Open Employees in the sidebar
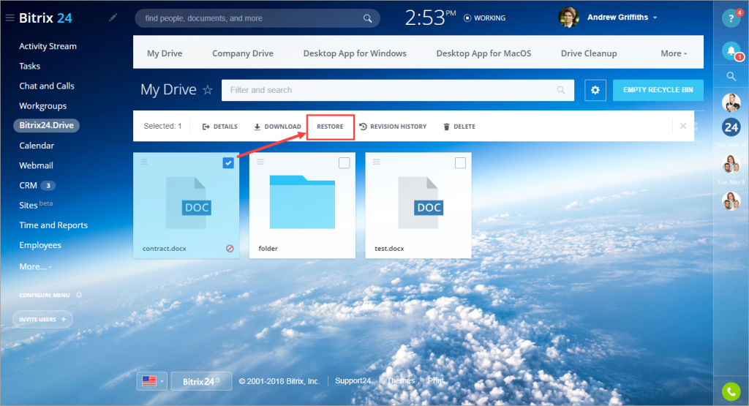 (40, 245)
